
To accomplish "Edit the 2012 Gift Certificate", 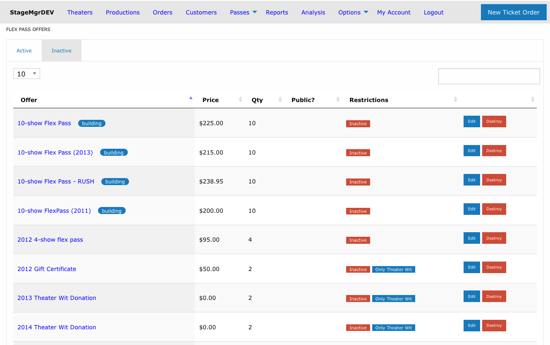I will (x=472, y=267).
